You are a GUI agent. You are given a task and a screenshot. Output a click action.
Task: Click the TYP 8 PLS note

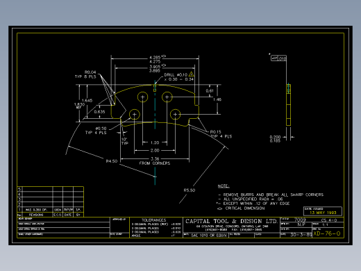coord(85,76)
